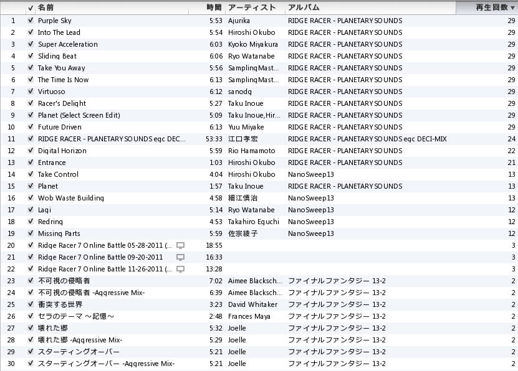The height and width of the screenshot is (371, 518).
Task: Click the play count 22
Action: point(511,151)
